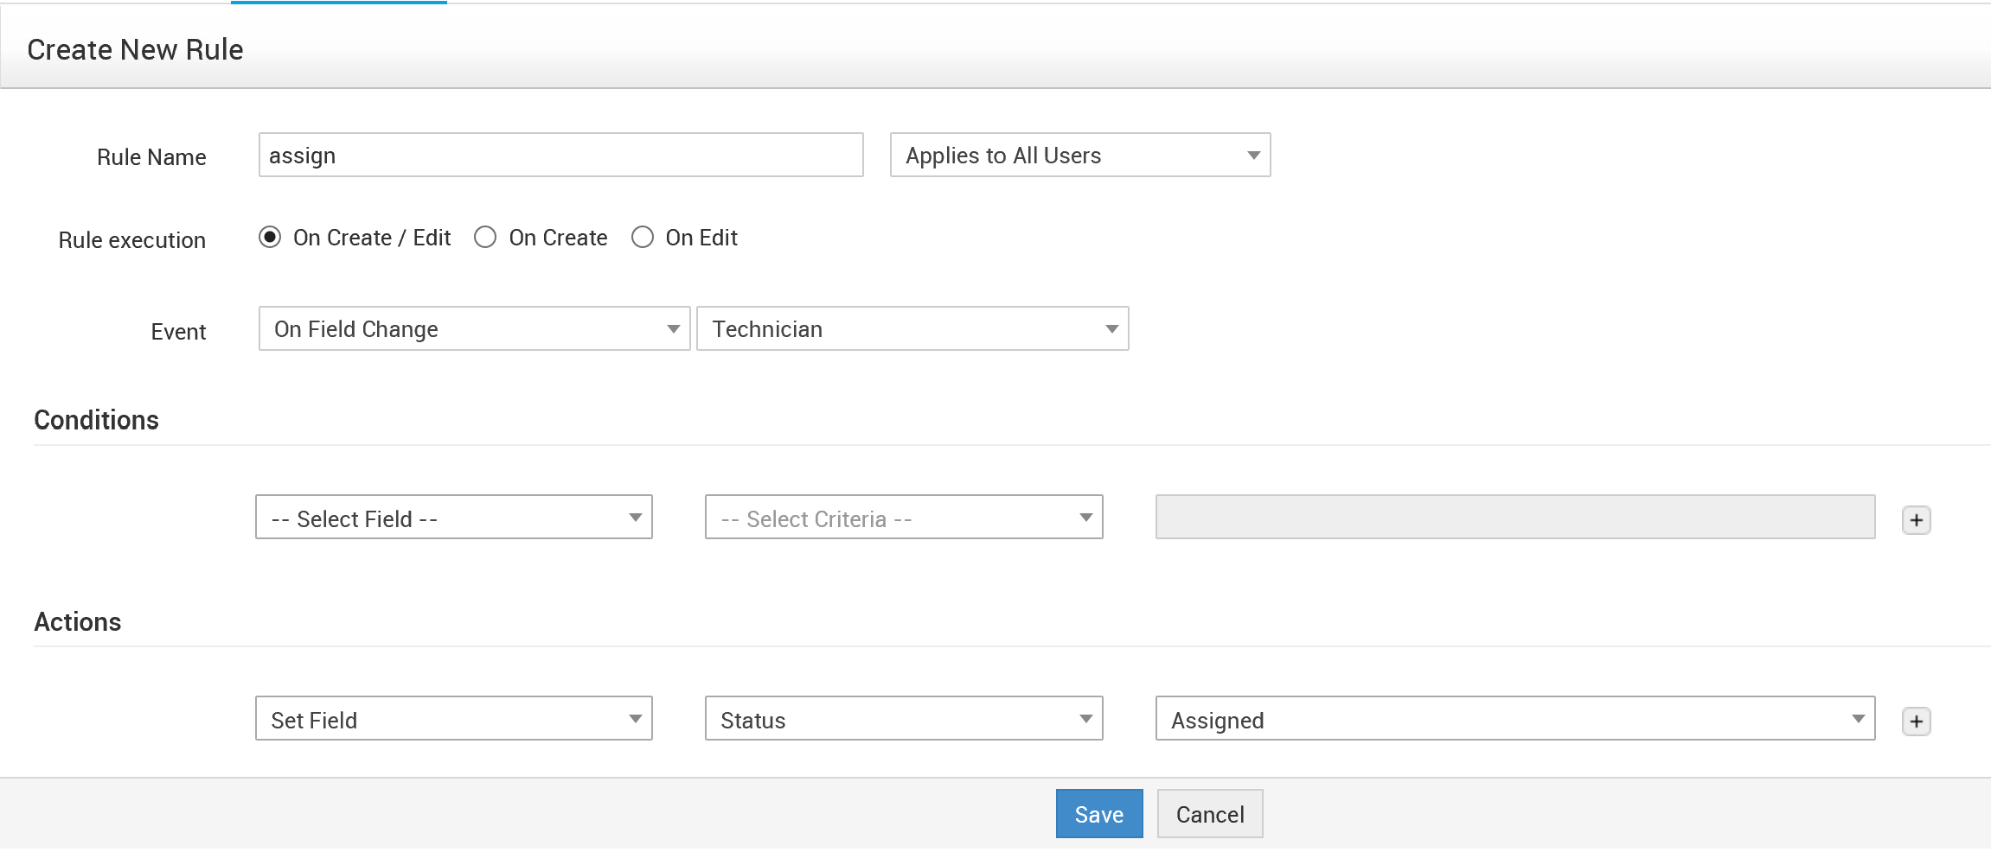Open the Select Field condition dropdown
The height and width of the screenshot is (852, 1991).
point(453,518)
